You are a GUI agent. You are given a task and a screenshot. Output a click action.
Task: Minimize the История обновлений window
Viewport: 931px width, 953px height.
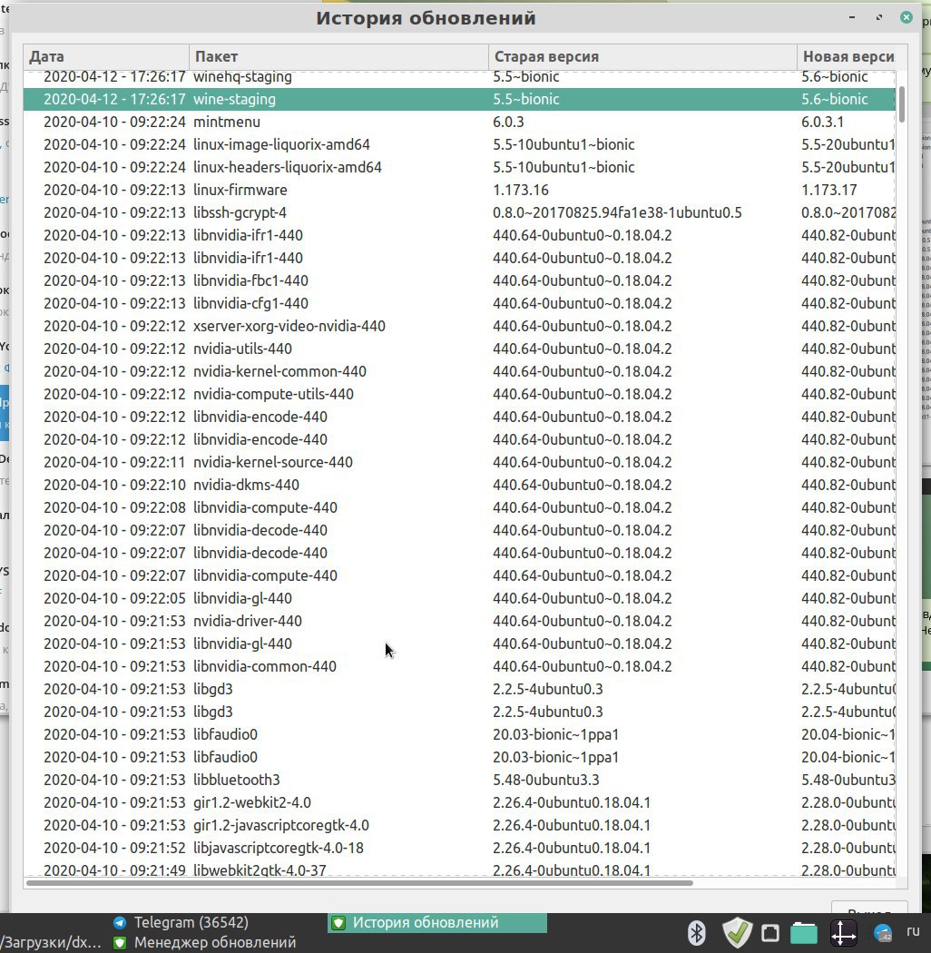click(x=852, y=17)
